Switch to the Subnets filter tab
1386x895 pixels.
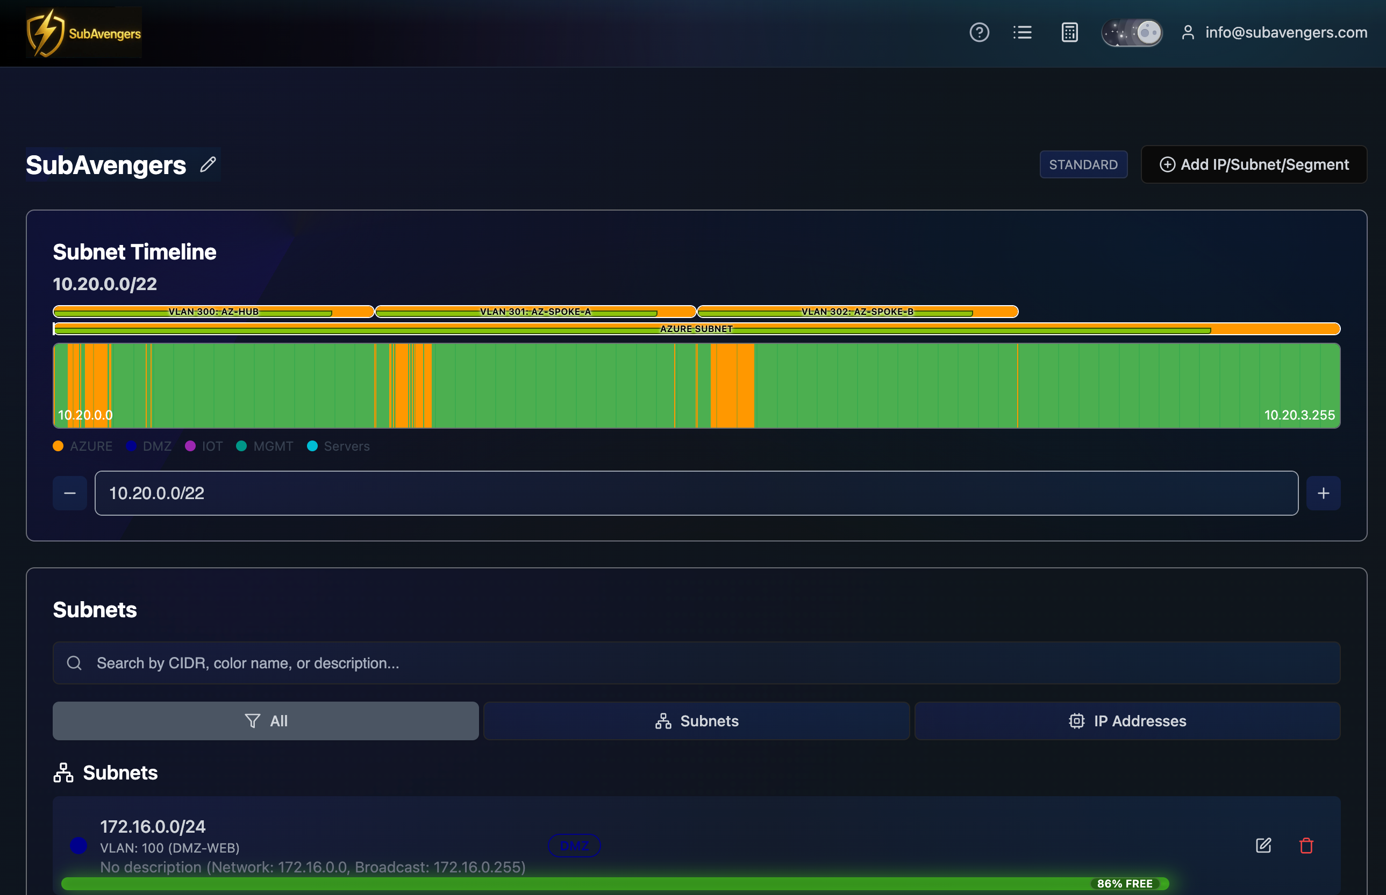pos(696,720)
